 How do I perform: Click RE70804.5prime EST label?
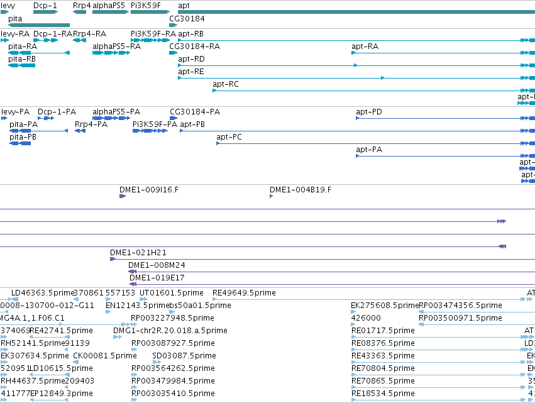coord(383,369)
